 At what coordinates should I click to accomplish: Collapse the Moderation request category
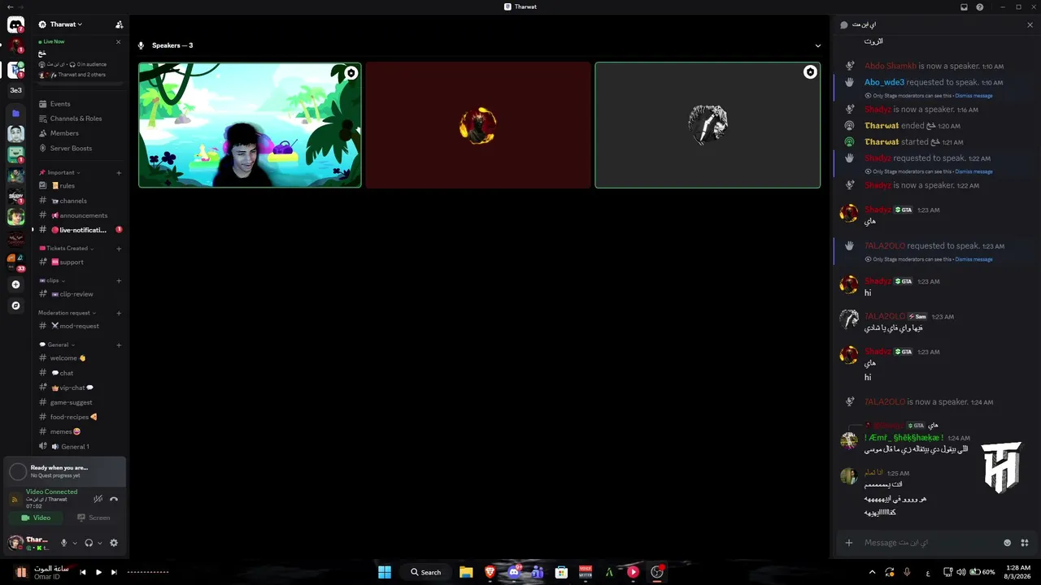(x=68, y=313)
